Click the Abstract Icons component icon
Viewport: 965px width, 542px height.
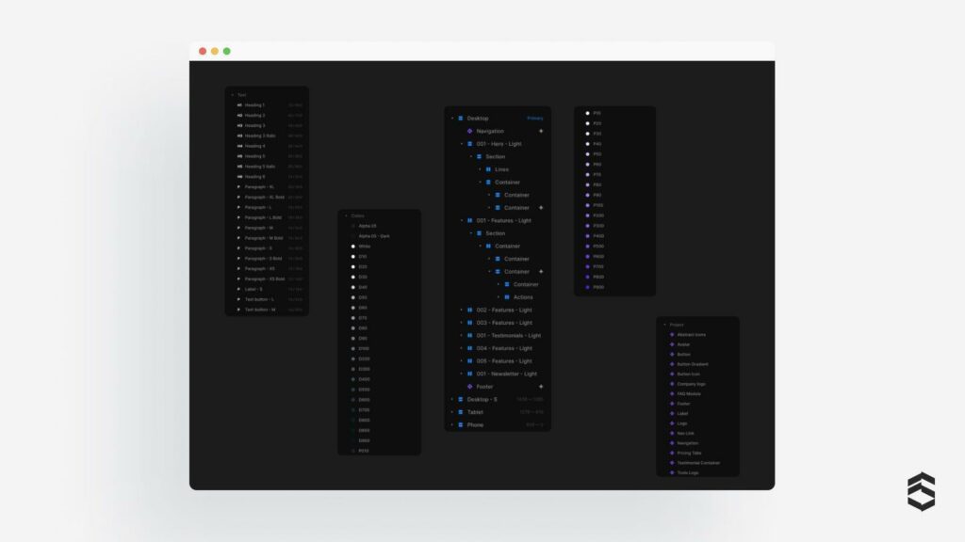(x=671, y=334)
